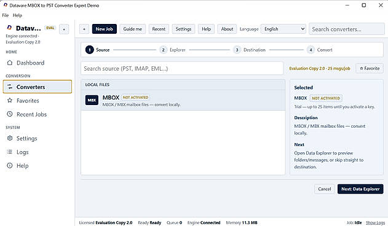Focus the Search source input box
This screenshot has height=226, width=388.
pos(182,68)
